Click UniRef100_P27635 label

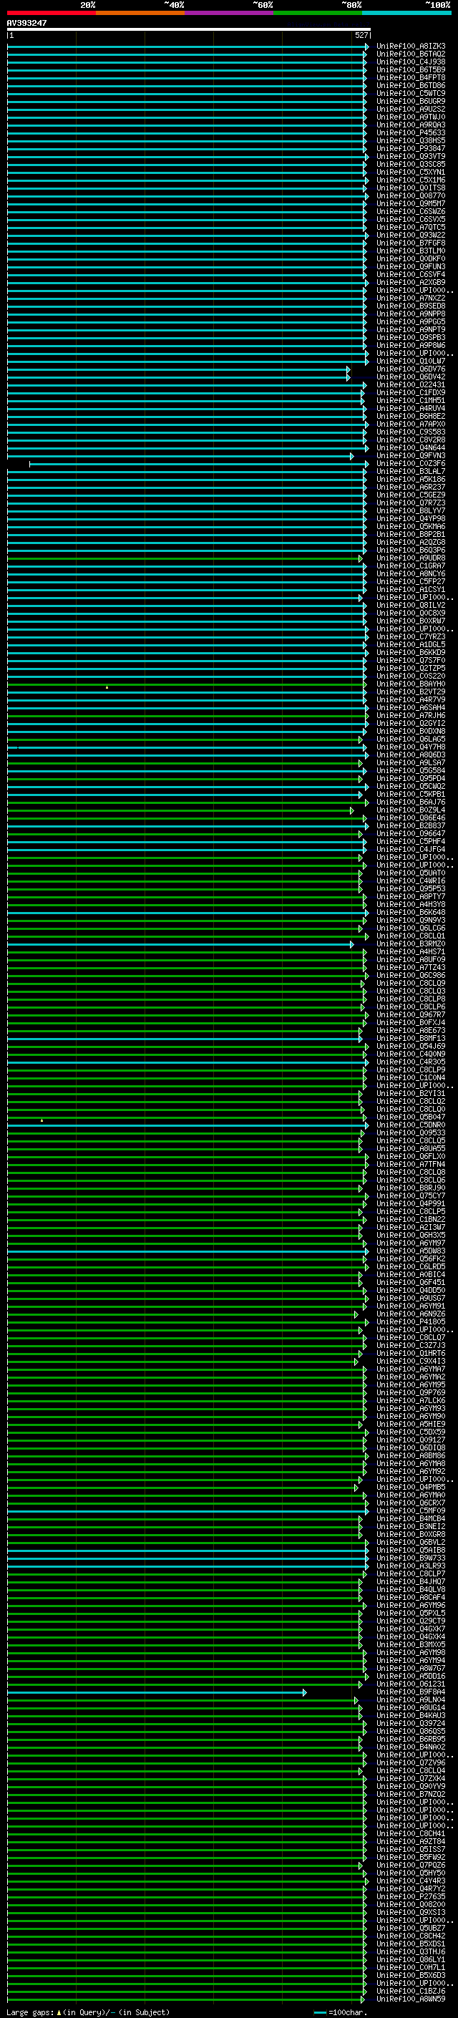point(411,1897)
